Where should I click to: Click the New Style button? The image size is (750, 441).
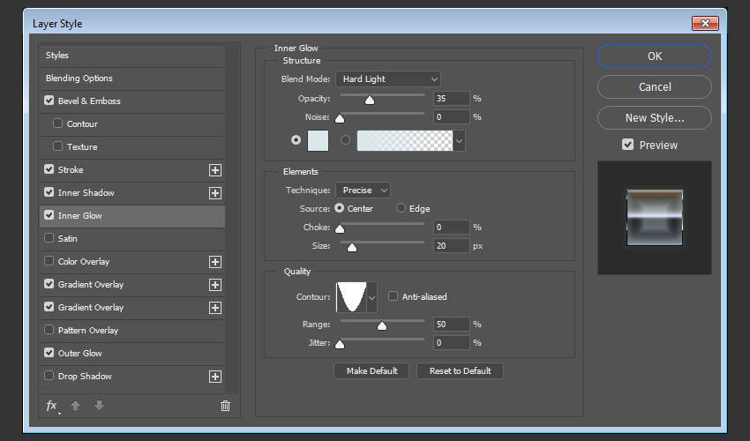pyautogui.click(x=654, y=117)
